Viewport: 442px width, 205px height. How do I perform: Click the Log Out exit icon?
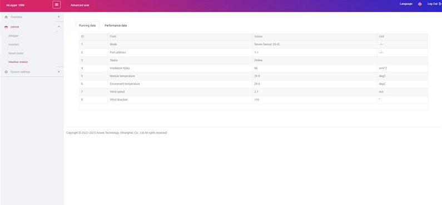click(x=440, y=4)
